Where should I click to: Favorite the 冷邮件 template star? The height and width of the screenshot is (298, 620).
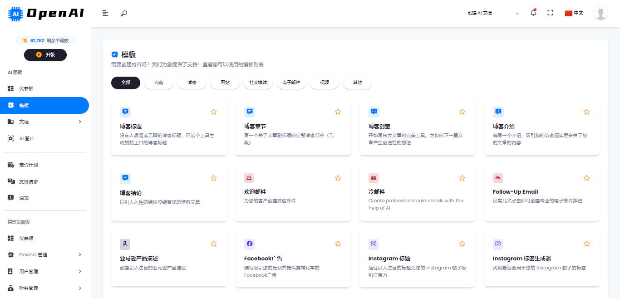(x=463, y=178)
